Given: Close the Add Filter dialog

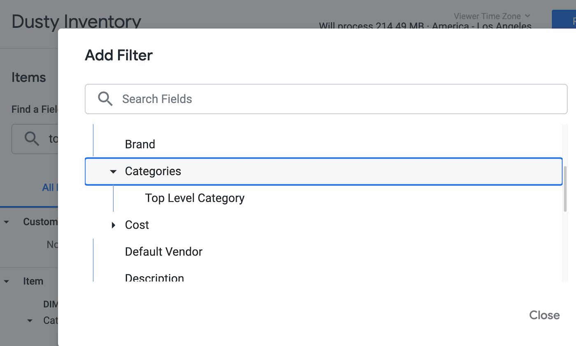Looking at the screenshot, I should pyautogui.click(x=544, y=315).
